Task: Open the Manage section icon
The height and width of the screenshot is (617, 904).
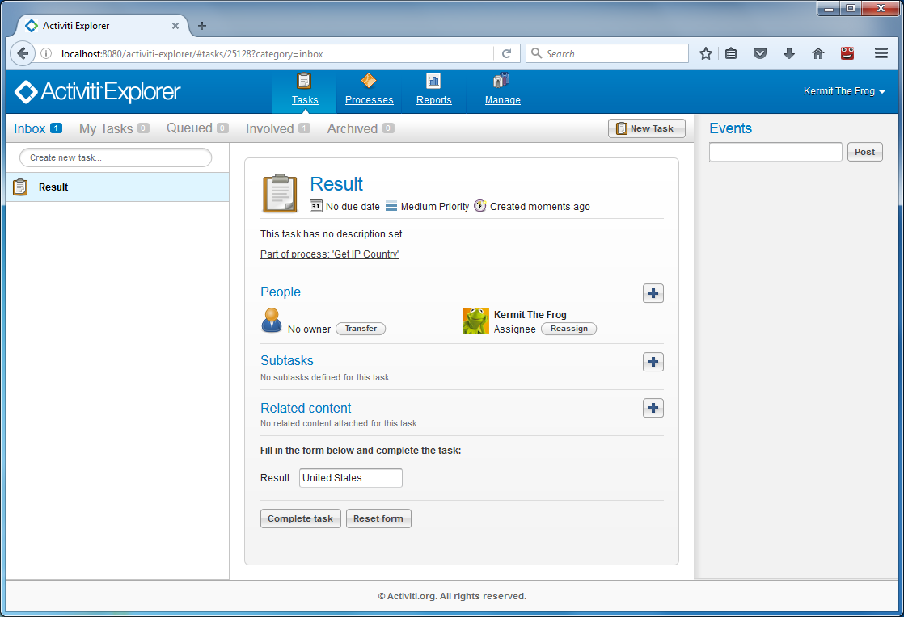Action: [501, 82]
